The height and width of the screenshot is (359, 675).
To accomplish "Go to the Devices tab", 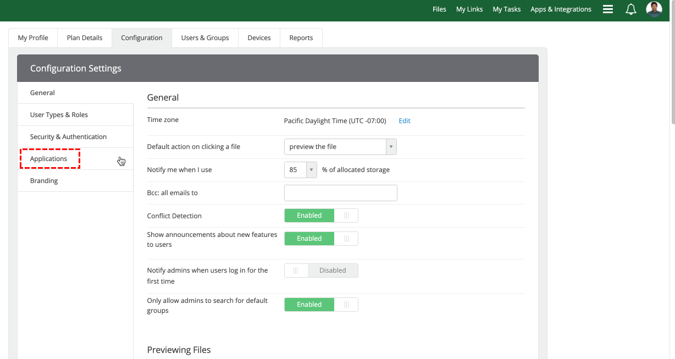I will click(x=259, y=38).
